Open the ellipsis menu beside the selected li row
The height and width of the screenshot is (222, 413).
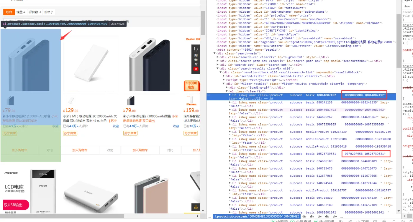[209, 95]
